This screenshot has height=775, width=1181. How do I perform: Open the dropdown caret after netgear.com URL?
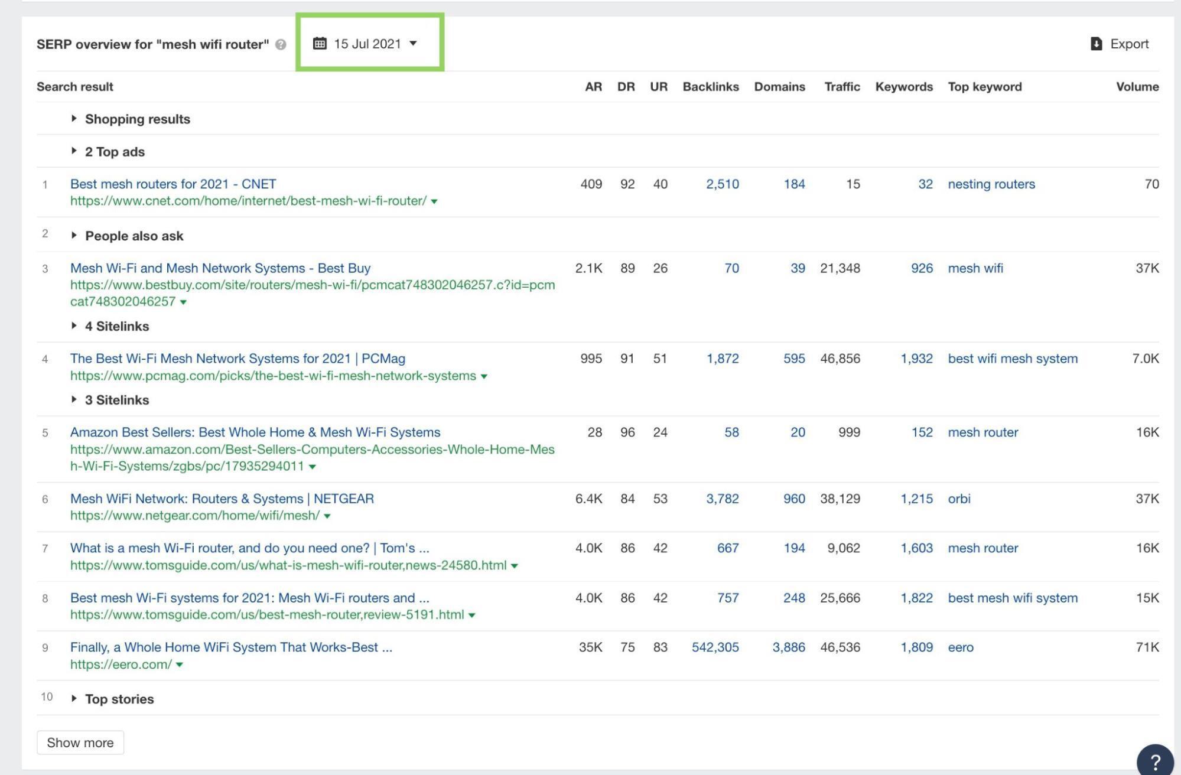coord(327,516)
